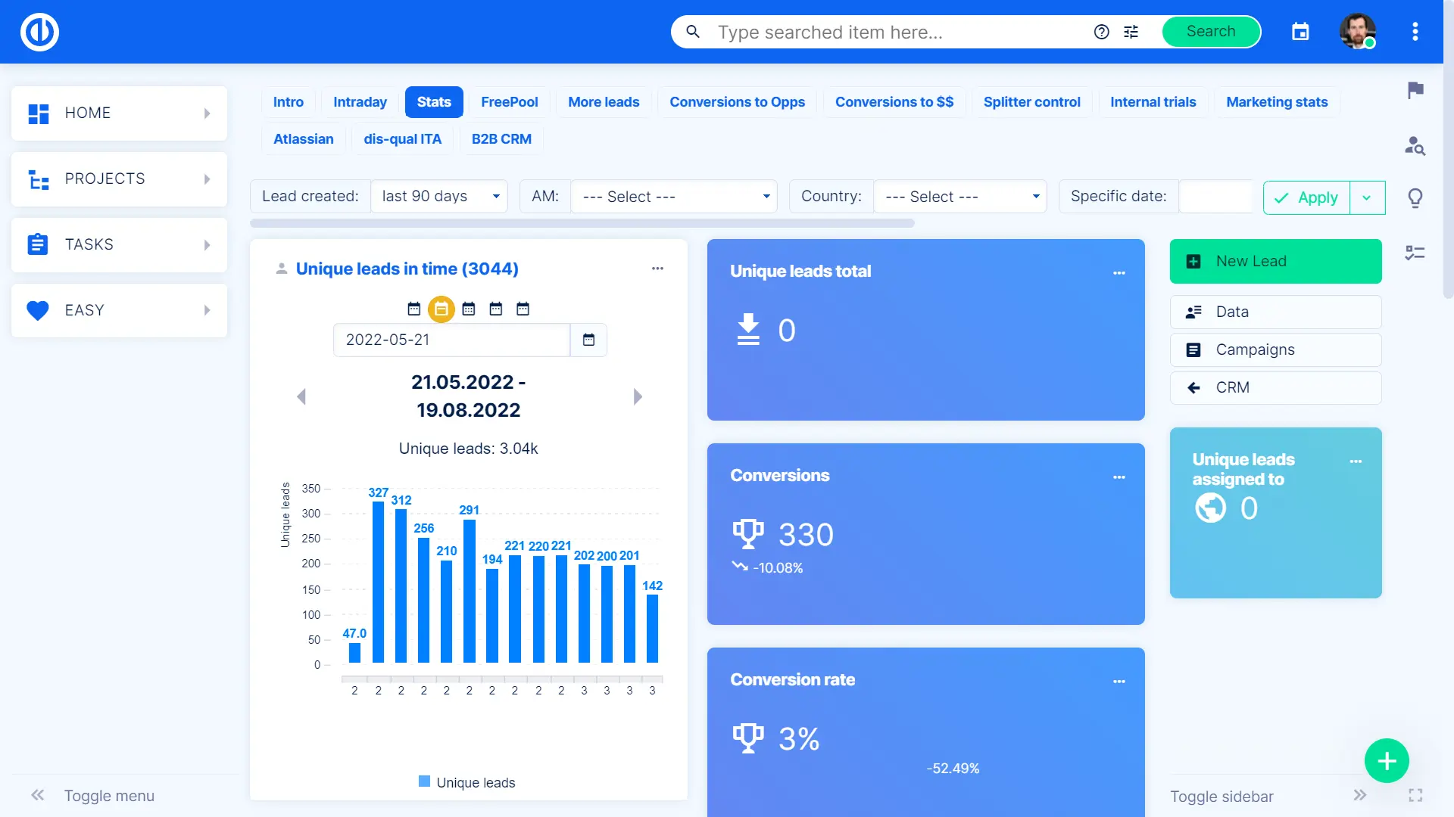Switch to the Intraday tab

[360, 102]
